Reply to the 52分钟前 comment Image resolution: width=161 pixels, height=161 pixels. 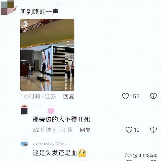85,130
